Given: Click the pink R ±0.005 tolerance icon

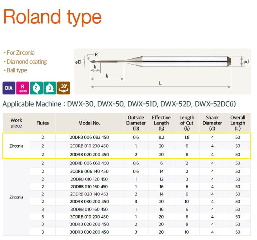Looking at the screenshot, I should (23, 88).
